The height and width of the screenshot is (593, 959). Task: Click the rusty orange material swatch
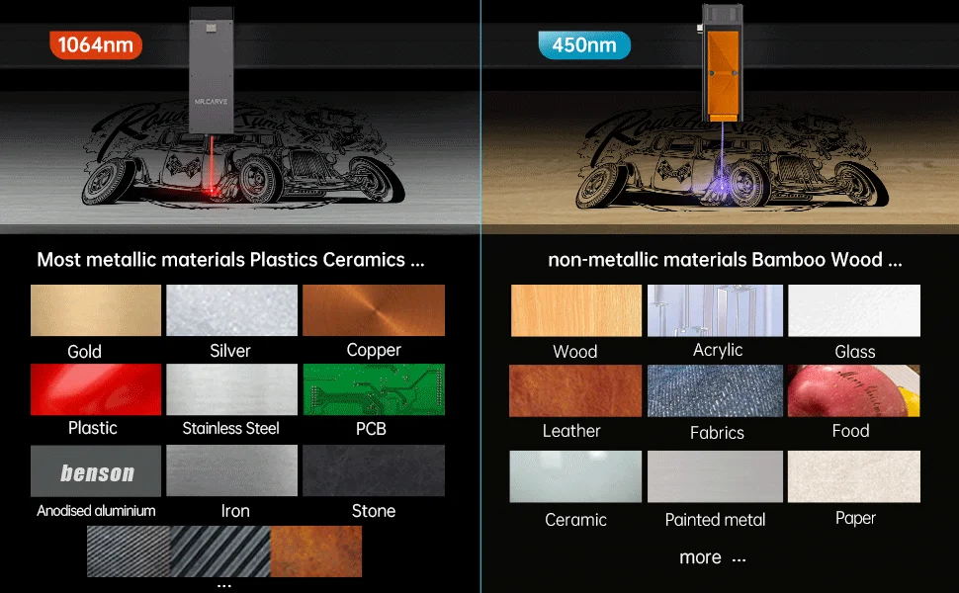tap(316, 551)
